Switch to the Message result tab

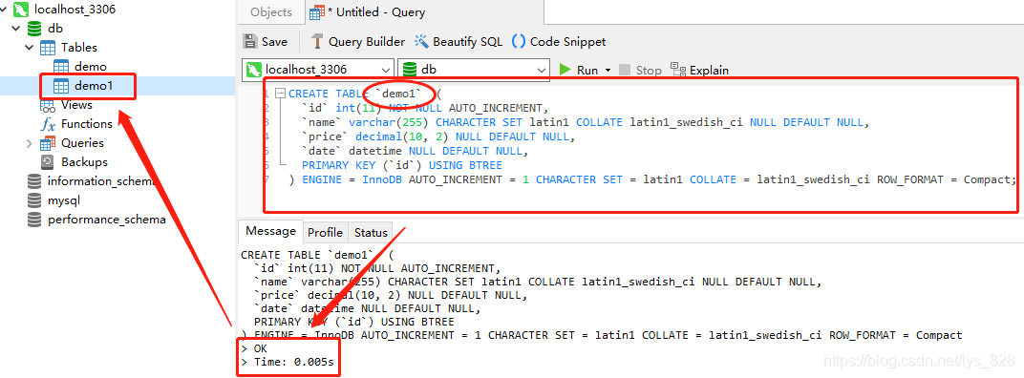tap(271, 231)
